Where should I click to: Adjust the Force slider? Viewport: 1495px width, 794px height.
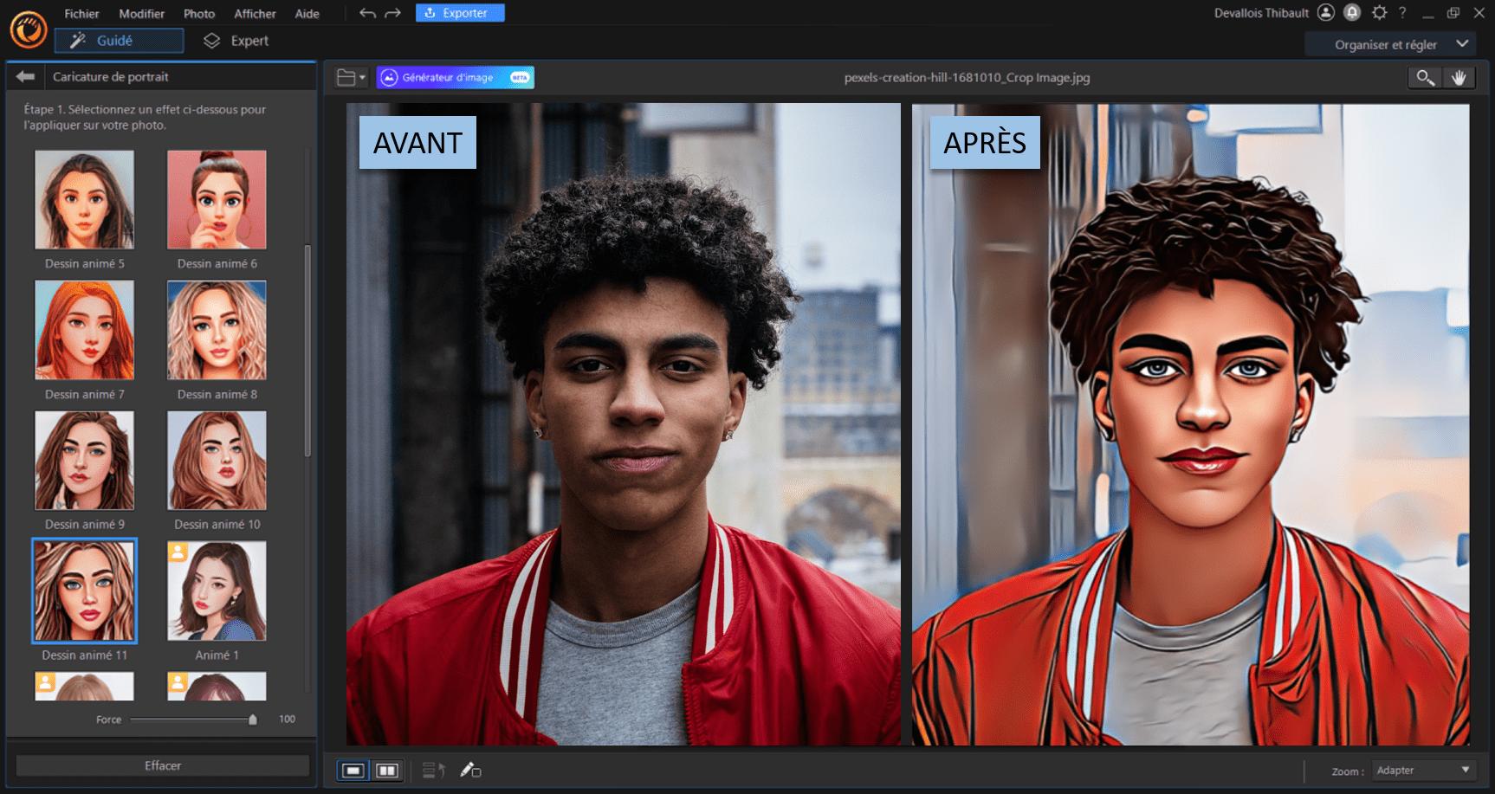[252, 719]
